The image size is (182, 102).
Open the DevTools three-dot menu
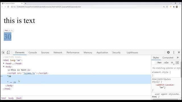[174, 52]
